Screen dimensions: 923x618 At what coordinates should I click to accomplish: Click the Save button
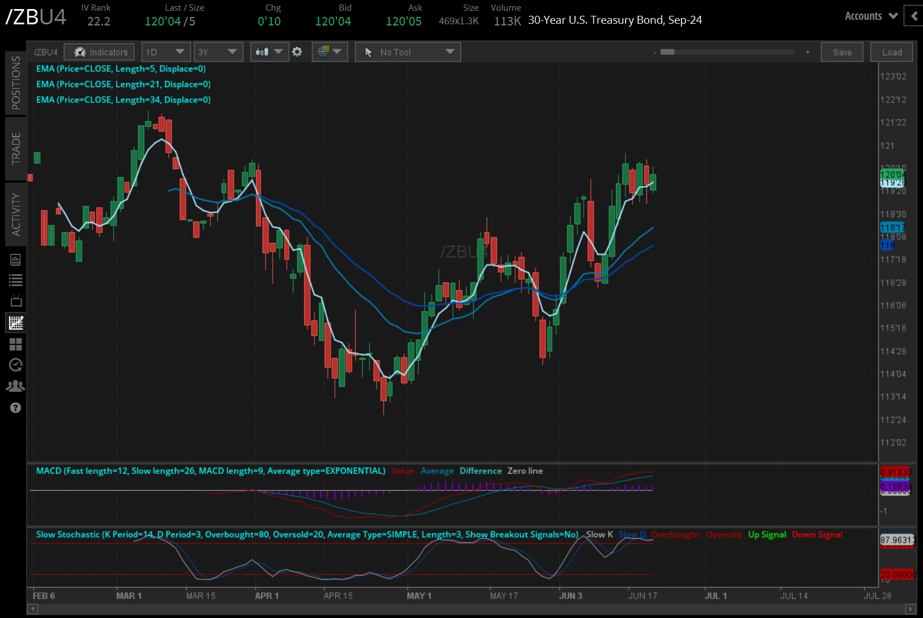point(842,51)
